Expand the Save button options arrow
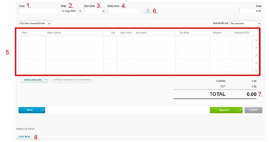Image resolution: width=269 pixels, height=142 pixels. tap(43, 110)
